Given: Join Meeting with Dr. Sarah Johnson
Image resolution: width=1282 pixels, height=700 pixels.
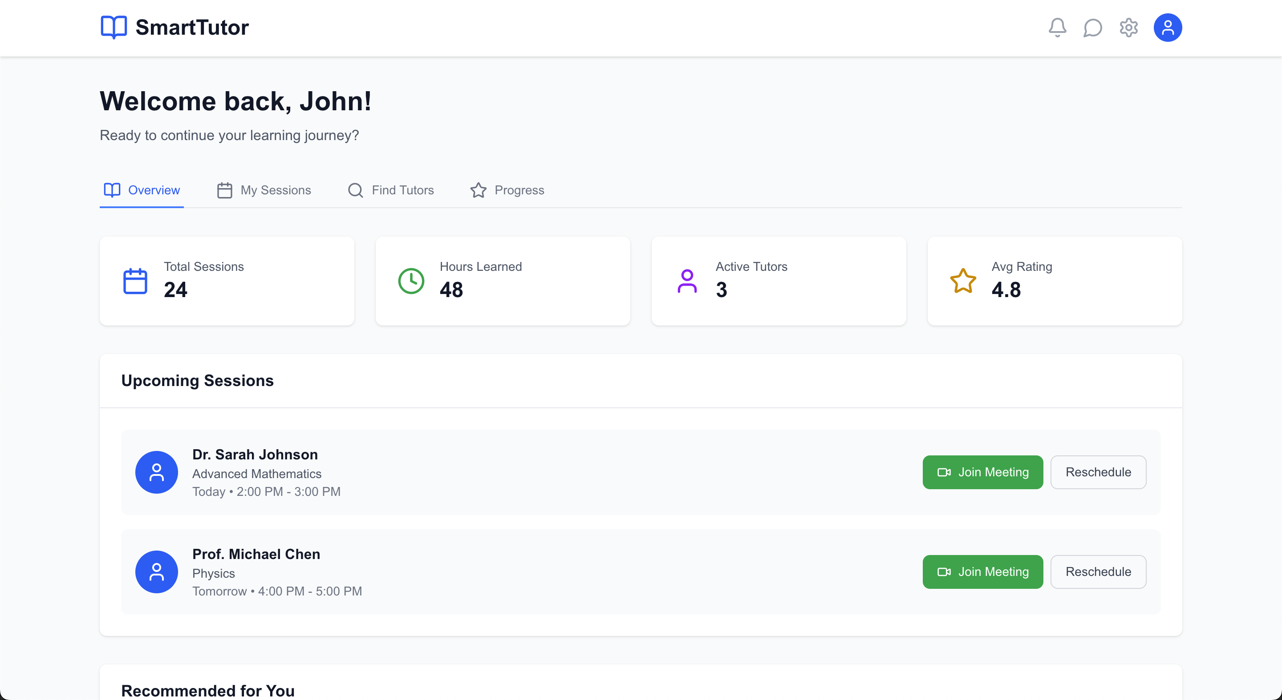Looking at the screenshot, I should coord(982,472).
